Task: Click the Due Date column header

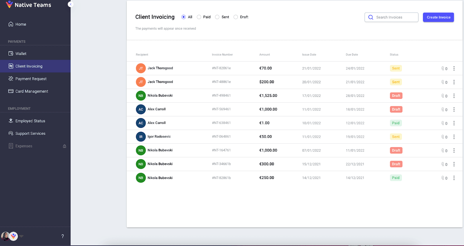Action: pyautogui.click(x=352, y=55)
